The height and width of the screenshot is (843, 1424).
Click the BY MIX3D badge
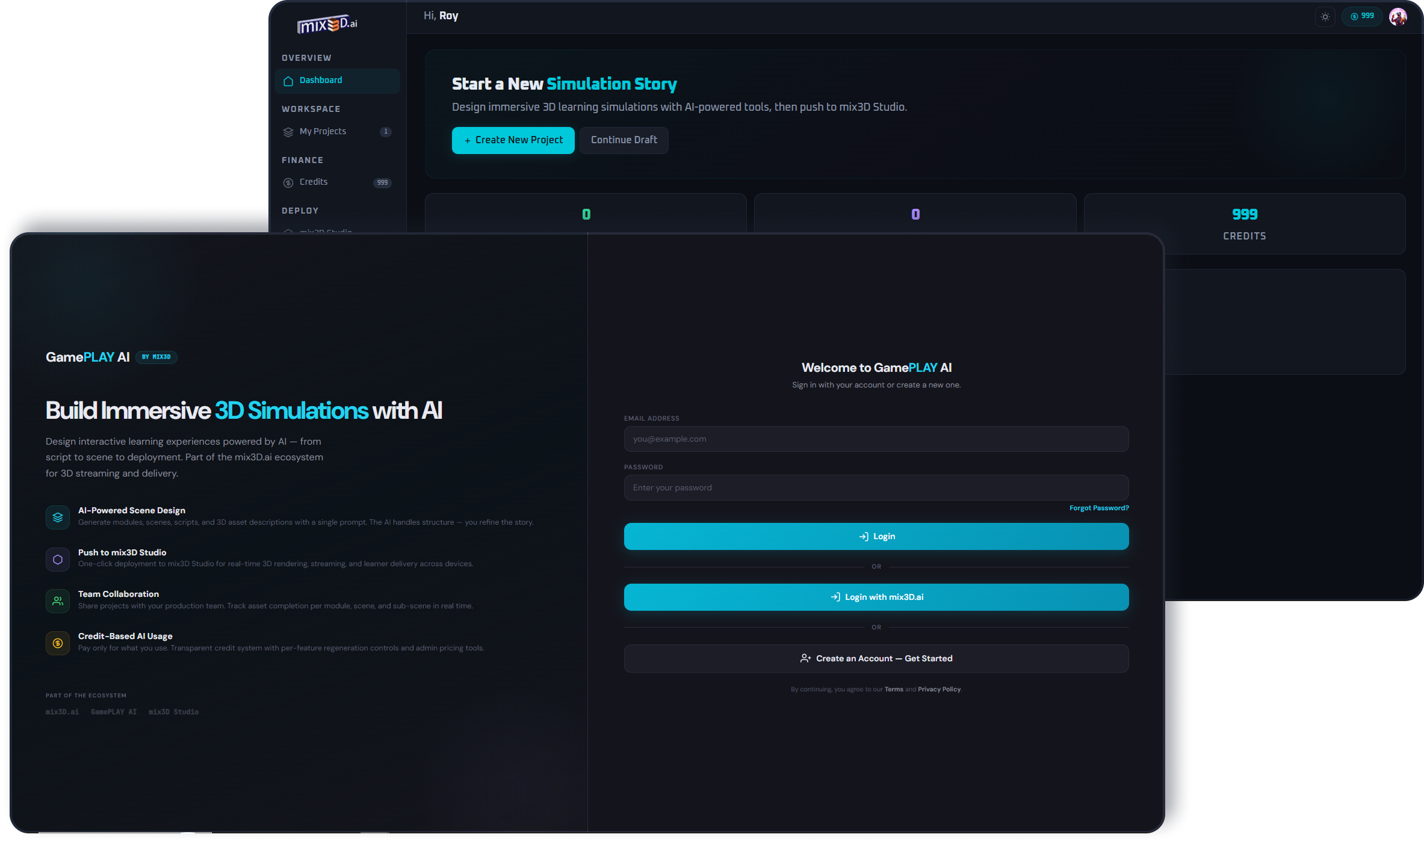[156, 357]
